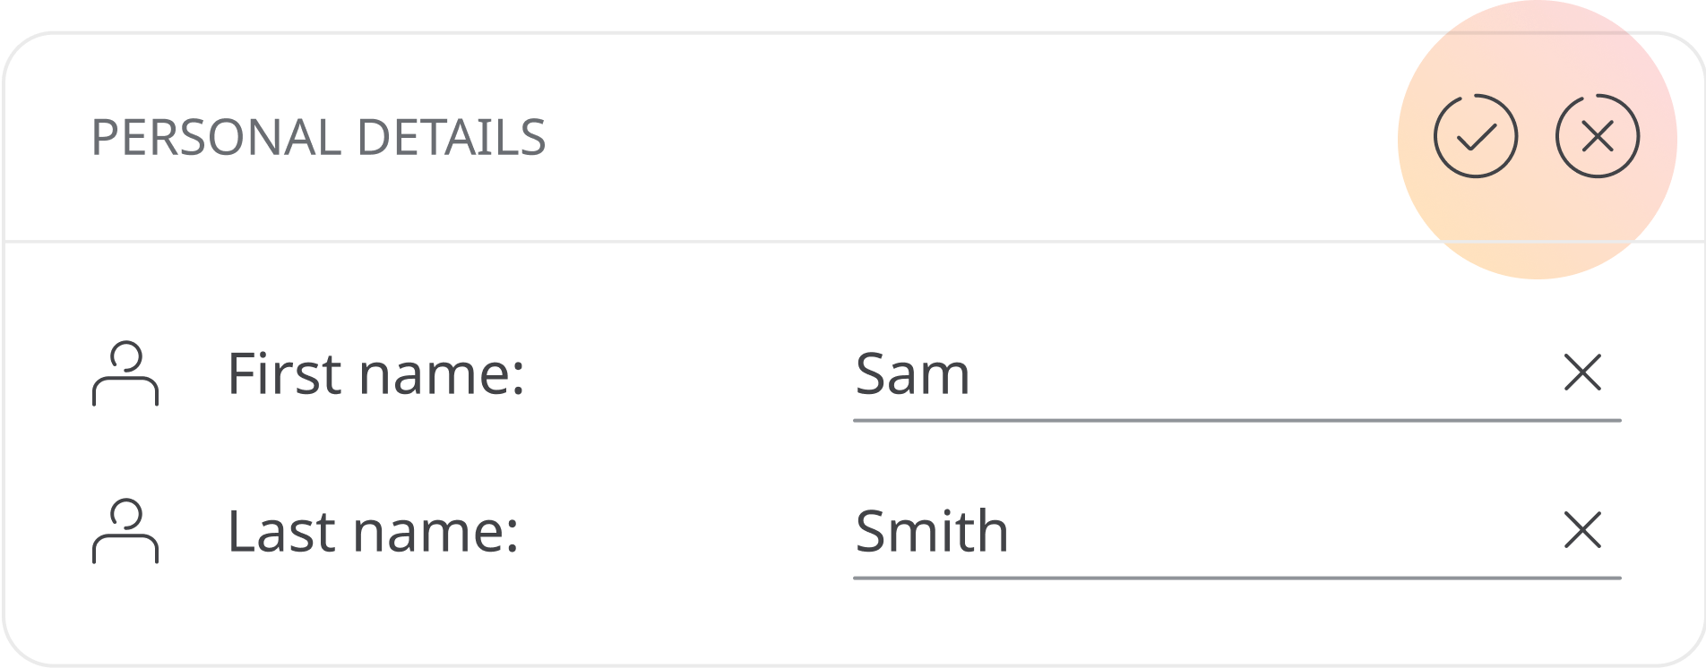This screenshot has height=668, width=1706.
Task: Click the PERSONAL DETAILS heading
Action: pyautogui.click(x=319, y=138)
